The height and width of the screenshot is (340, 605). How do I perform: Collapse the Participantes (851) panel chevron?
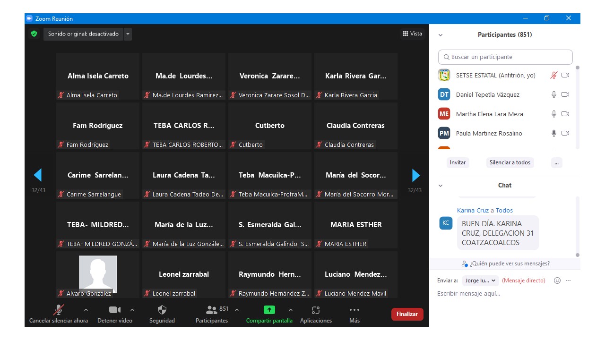pyautogui.click(x=441, y=35)
